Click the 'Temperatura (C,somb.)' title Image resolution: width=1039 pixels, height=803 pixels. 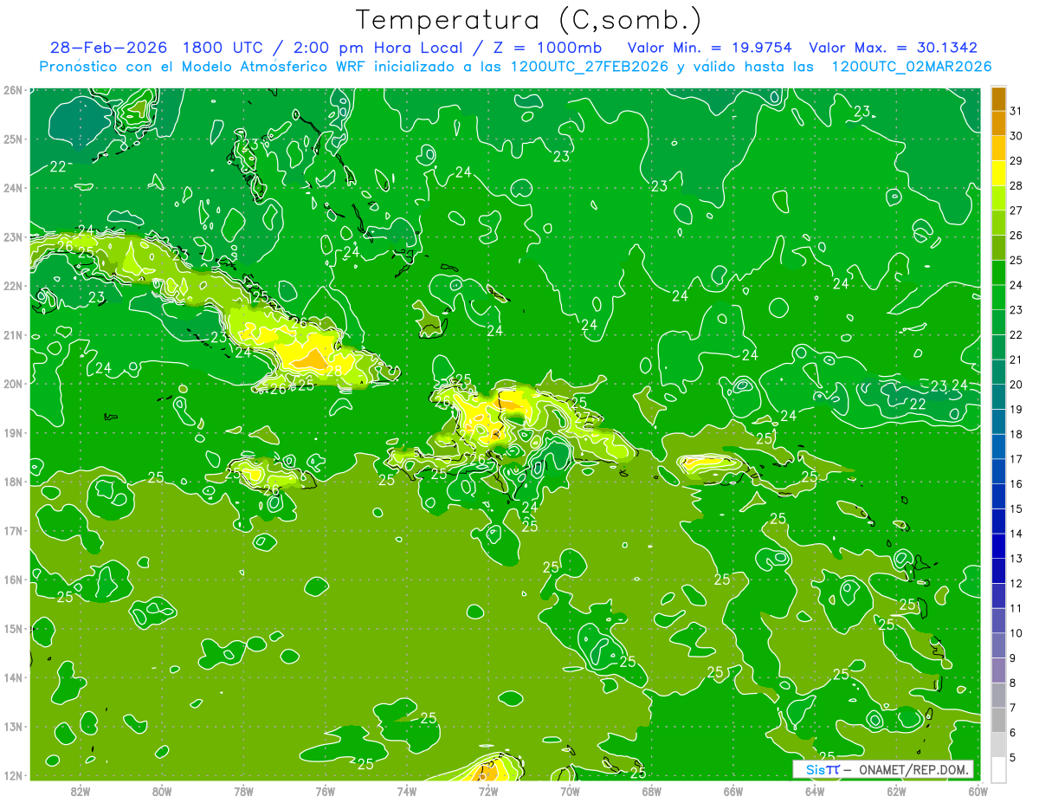click(529, 21)
